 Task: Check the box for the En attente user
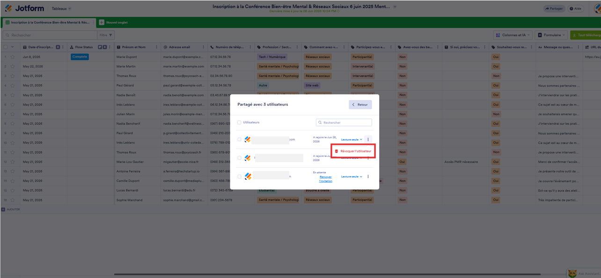tap(240, 177)
